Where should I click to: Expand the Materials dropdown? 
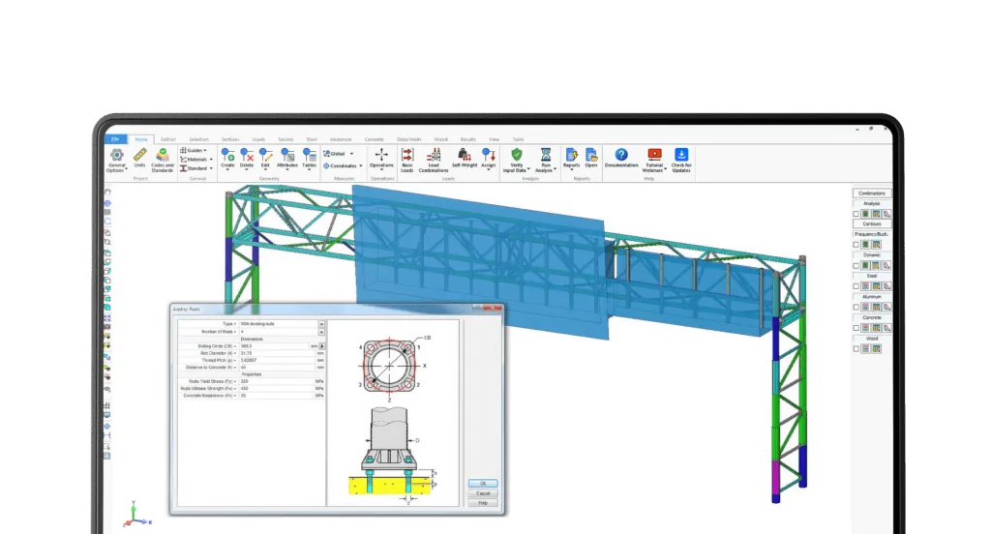pos(196,160)
